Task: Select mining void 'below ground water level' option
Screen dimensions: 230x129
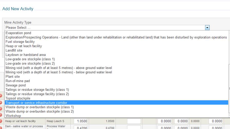Action: click(59, 72)
